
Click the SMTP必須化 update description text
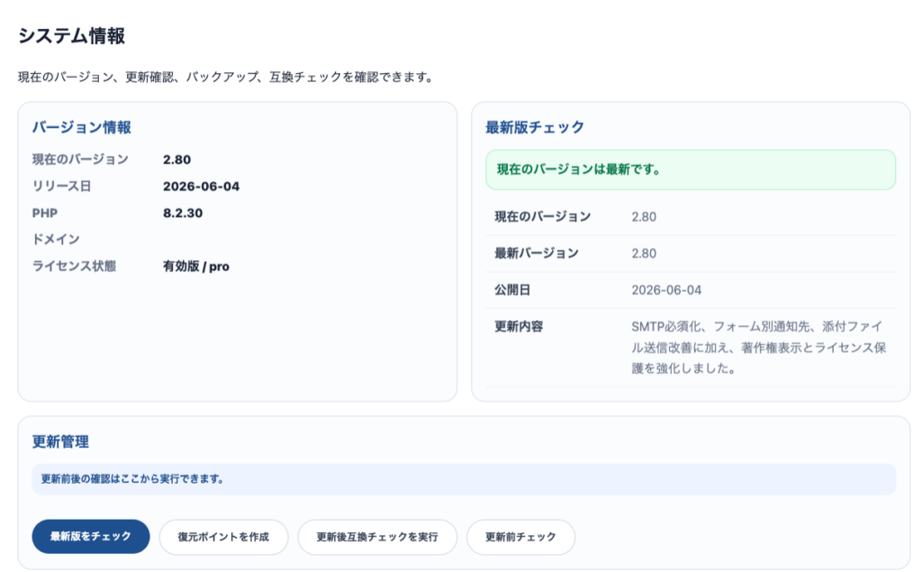[x=758, y=347]
